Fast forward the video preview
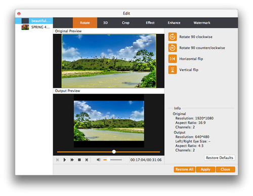The image size is (253, 196). [72, 160]
